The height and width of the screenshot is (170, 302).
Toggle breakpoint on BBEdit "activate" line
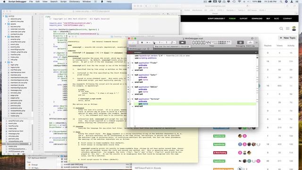(128, 89)
